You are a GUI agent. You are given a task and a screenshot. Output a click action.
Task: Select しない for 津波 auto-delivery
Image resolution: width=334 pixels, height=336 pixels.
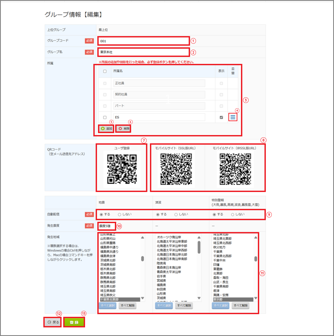(x=176, y=215)
